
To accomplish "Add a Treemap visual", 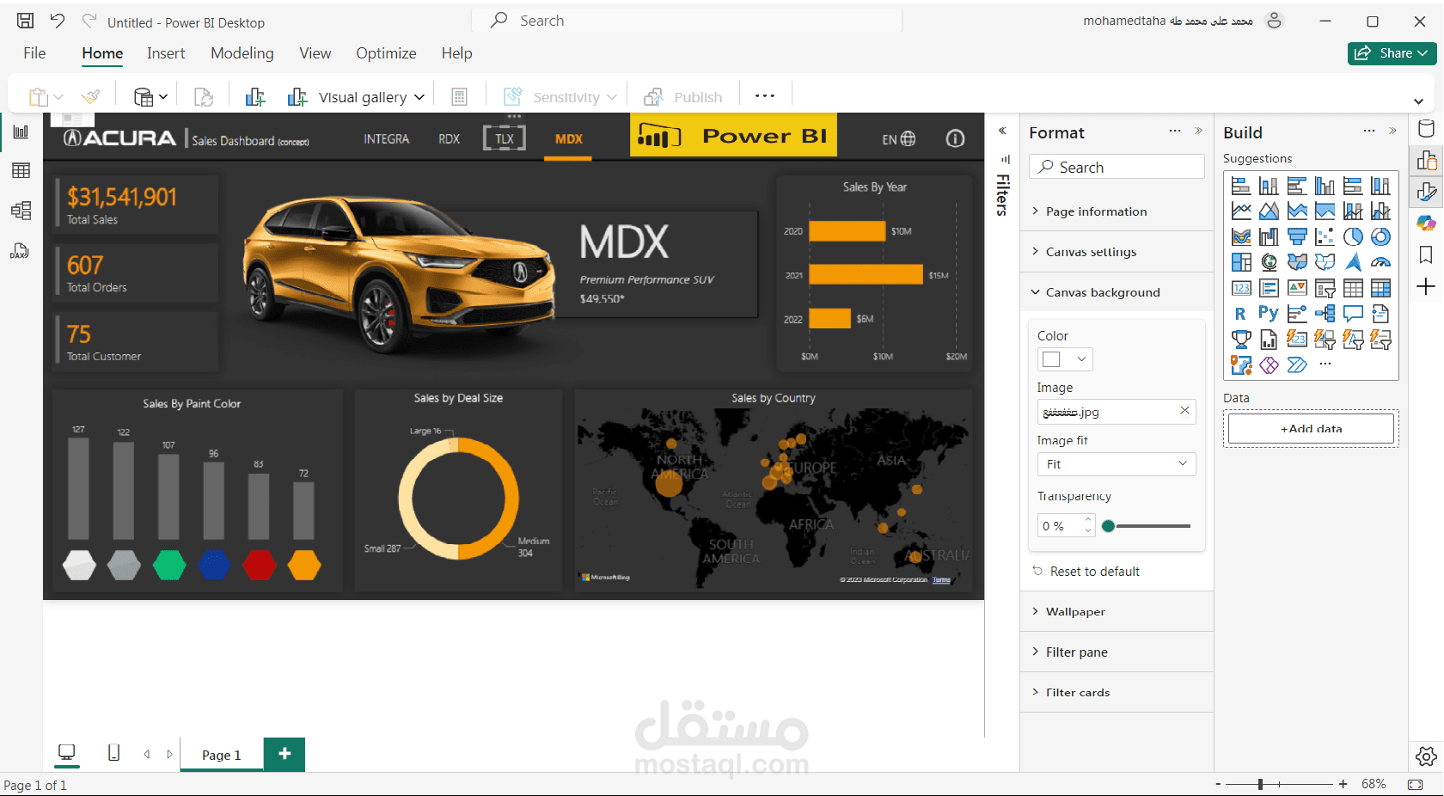I will [1241, 262].
